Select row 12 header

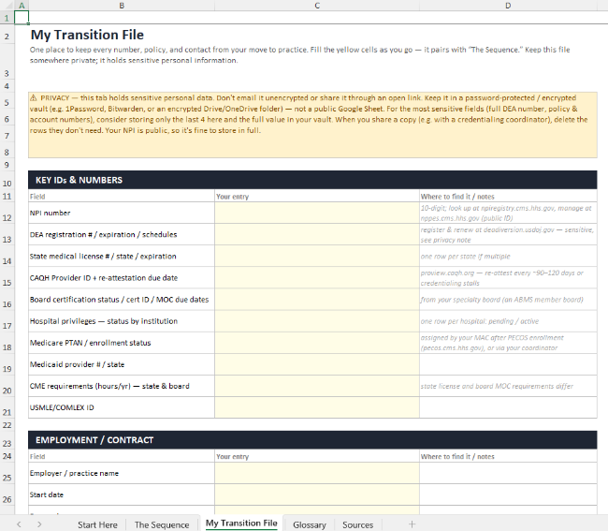click(7, 213)
